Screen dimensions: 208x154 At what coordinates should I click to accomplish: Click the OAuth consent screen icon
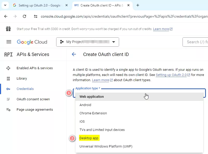8,99
